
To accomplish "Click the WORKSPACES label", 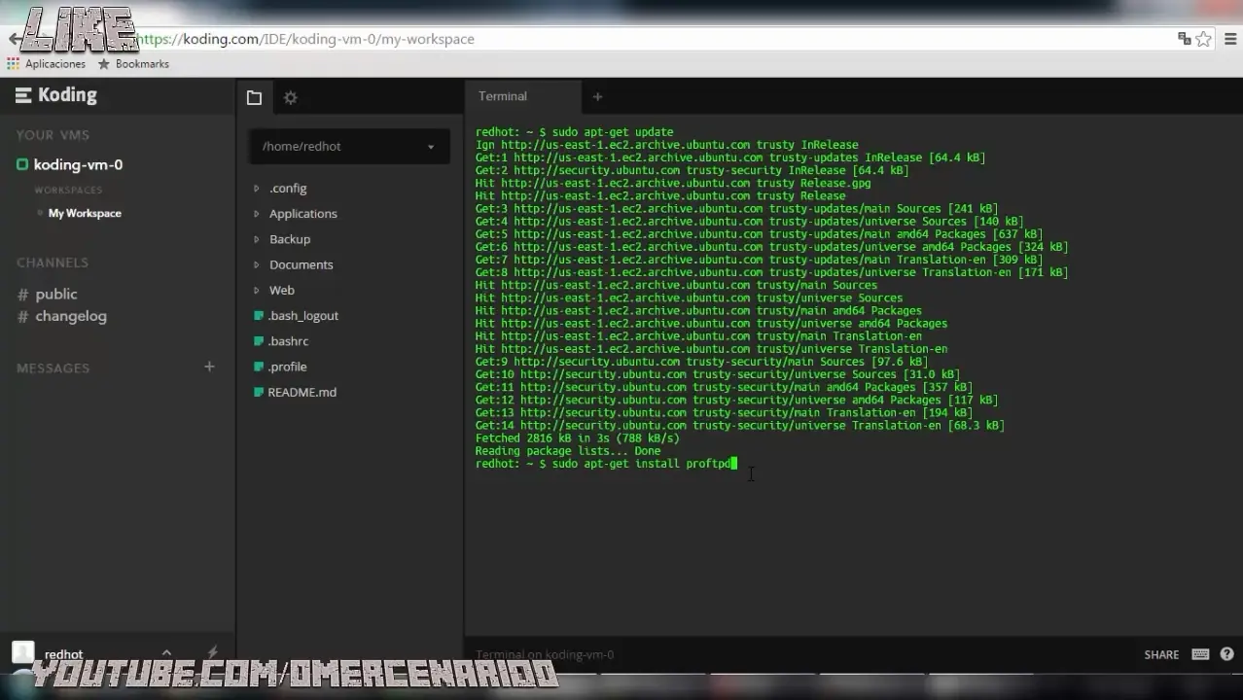I will coord(68,190).
